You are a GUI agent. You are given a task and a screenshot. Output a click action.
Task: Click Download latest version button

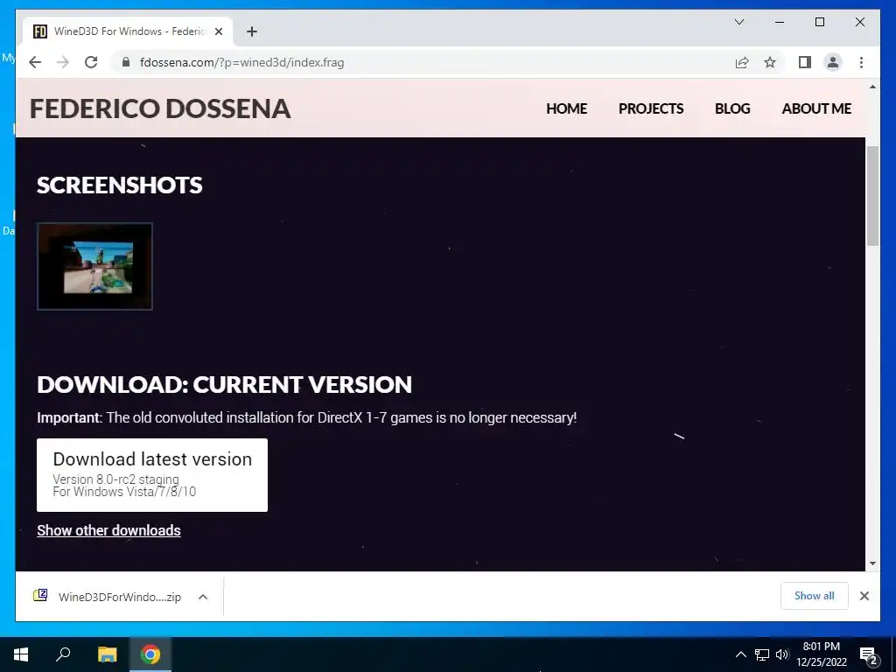click(152, 475)
